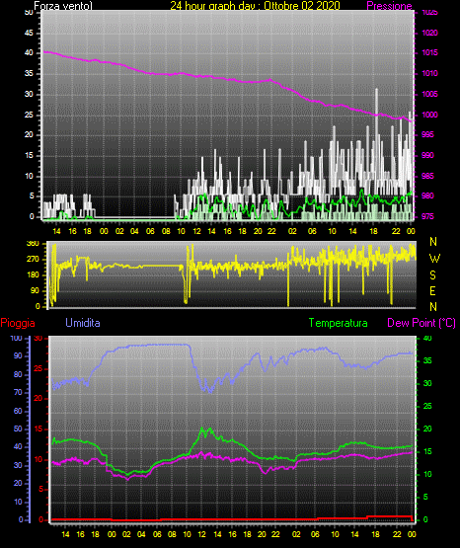
Task: Click the W compass direction letter
Action: coord(434,259)
